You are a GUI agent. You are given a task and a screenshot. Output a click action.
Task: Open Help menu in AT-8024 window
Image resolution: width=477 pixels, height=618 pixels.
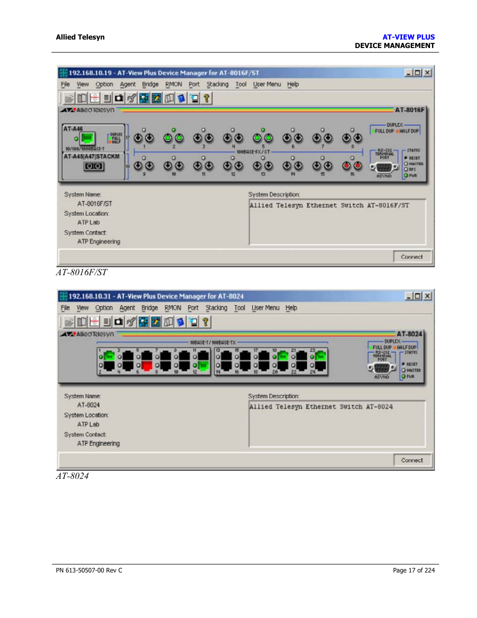pos(291,308)
